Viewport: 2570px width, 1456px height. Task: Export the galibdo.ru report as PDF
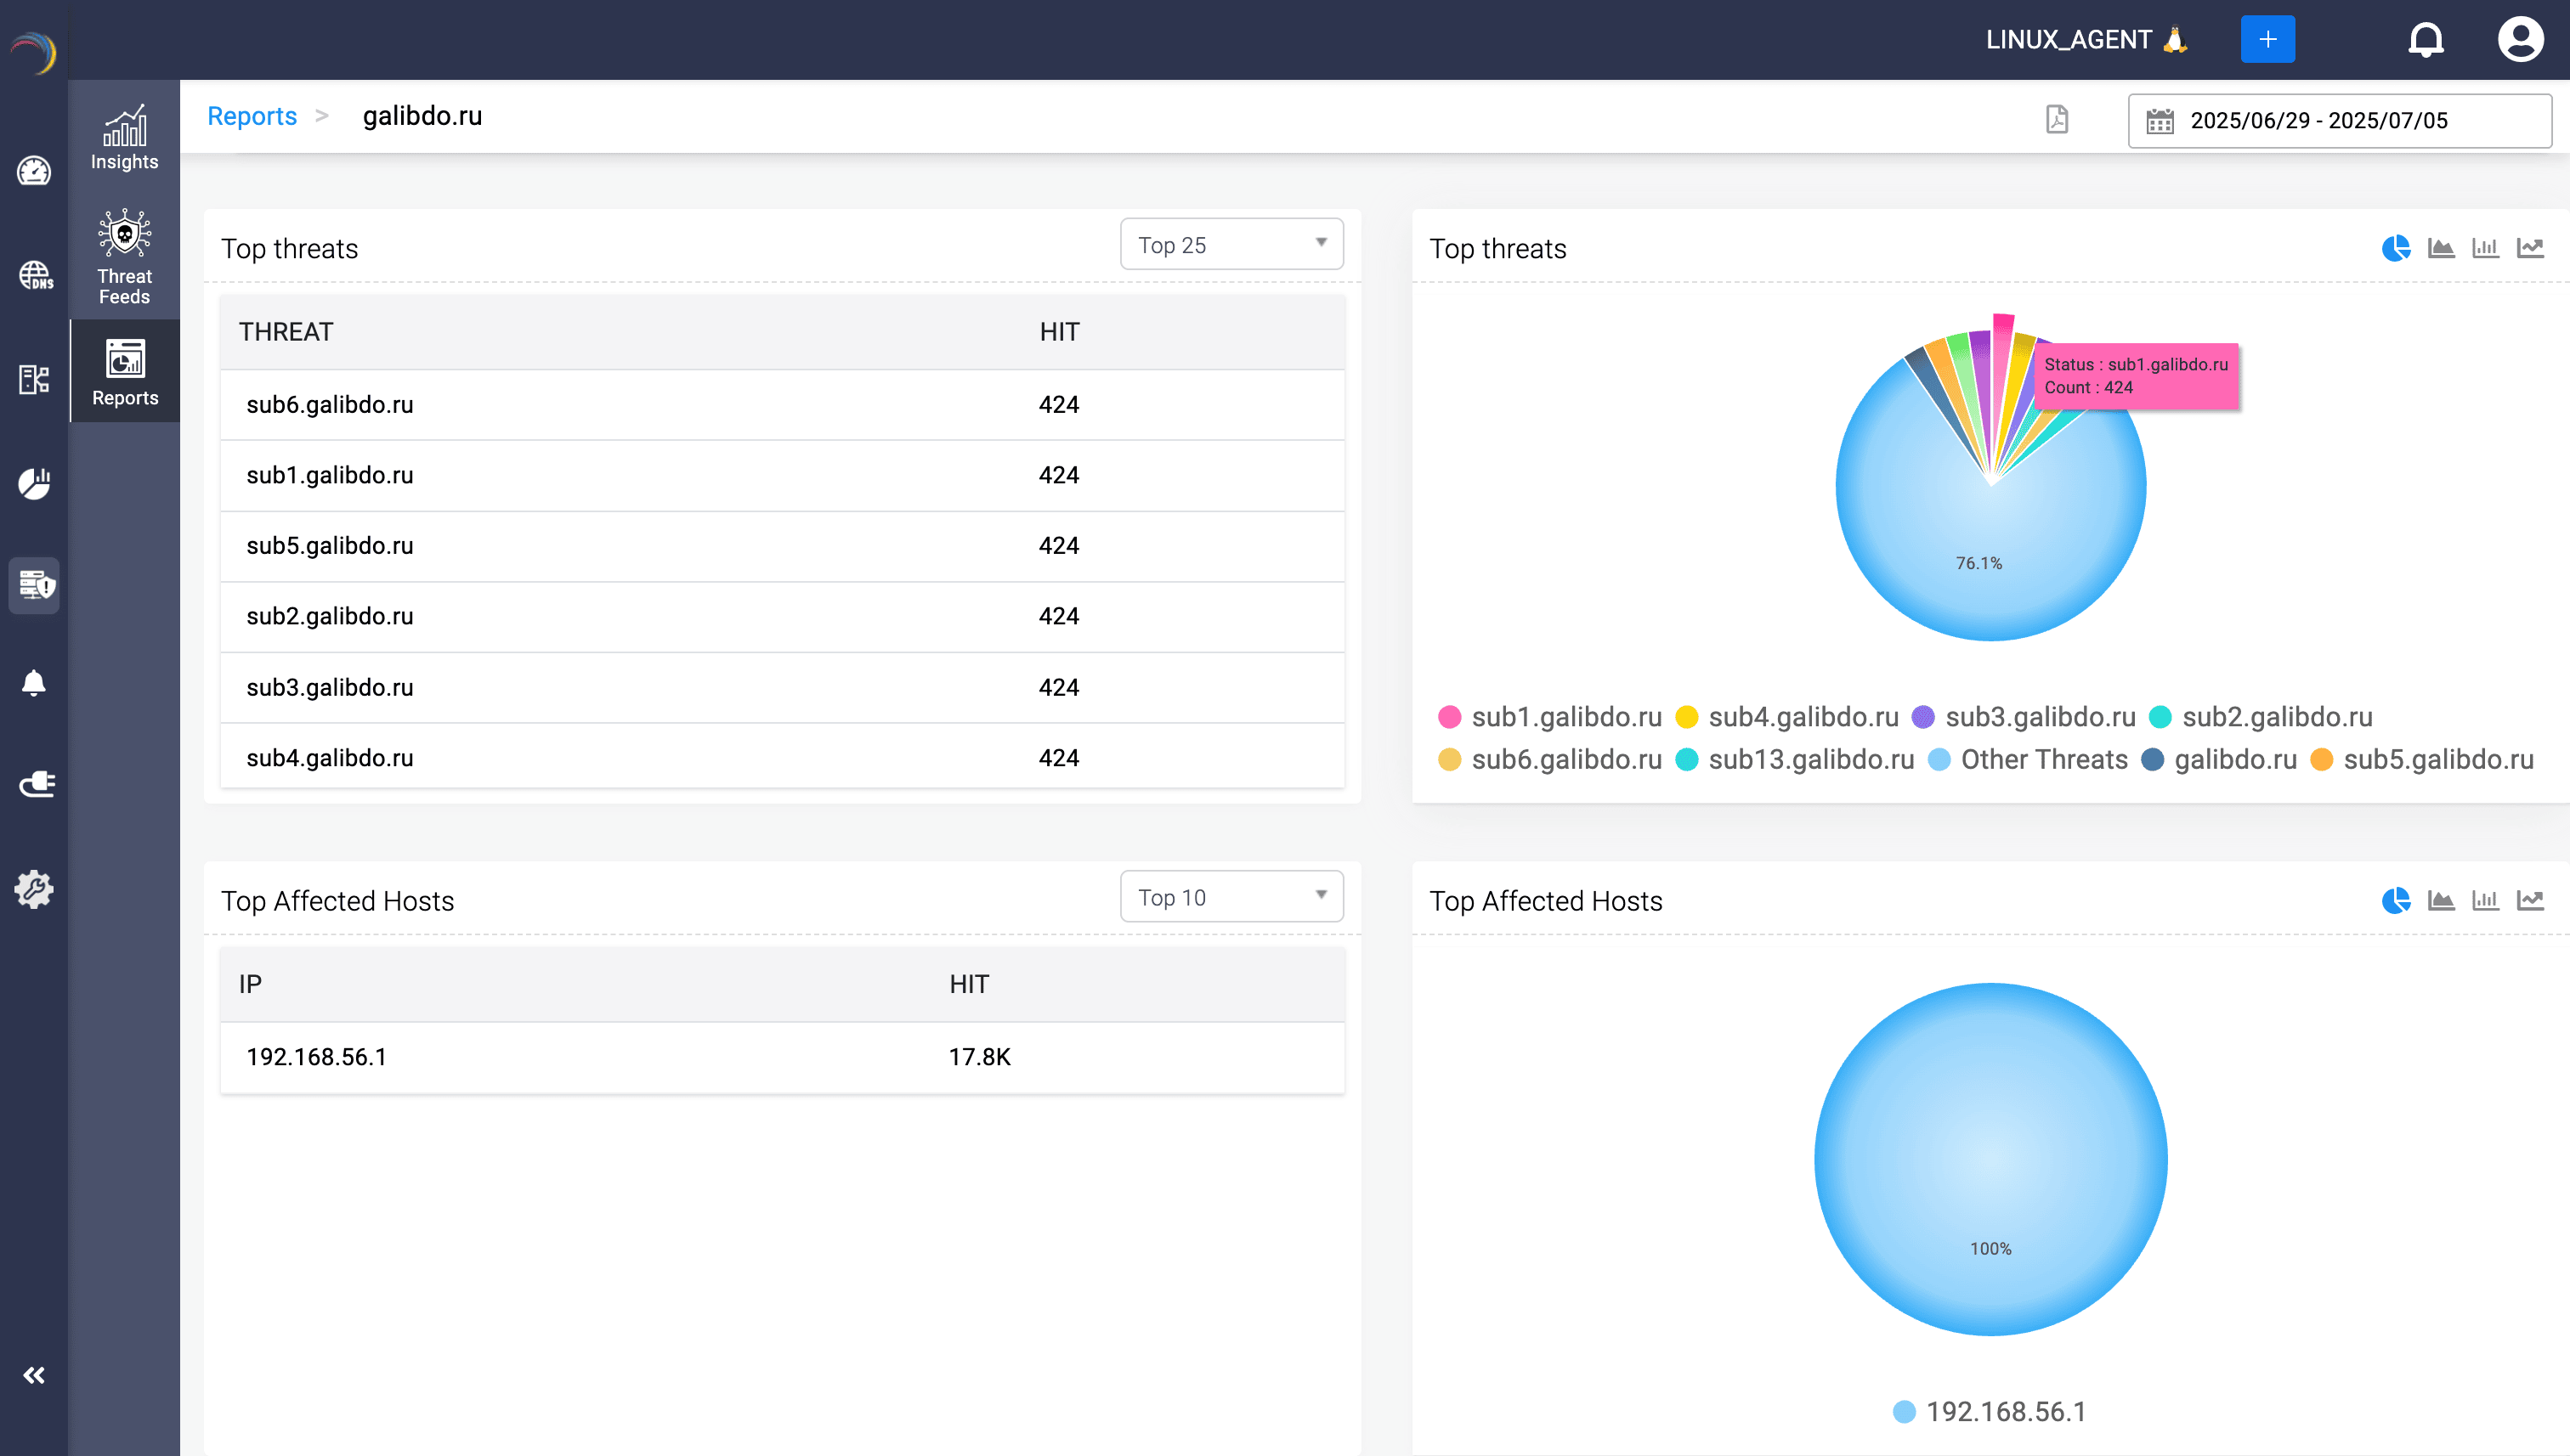(2058, 119)
